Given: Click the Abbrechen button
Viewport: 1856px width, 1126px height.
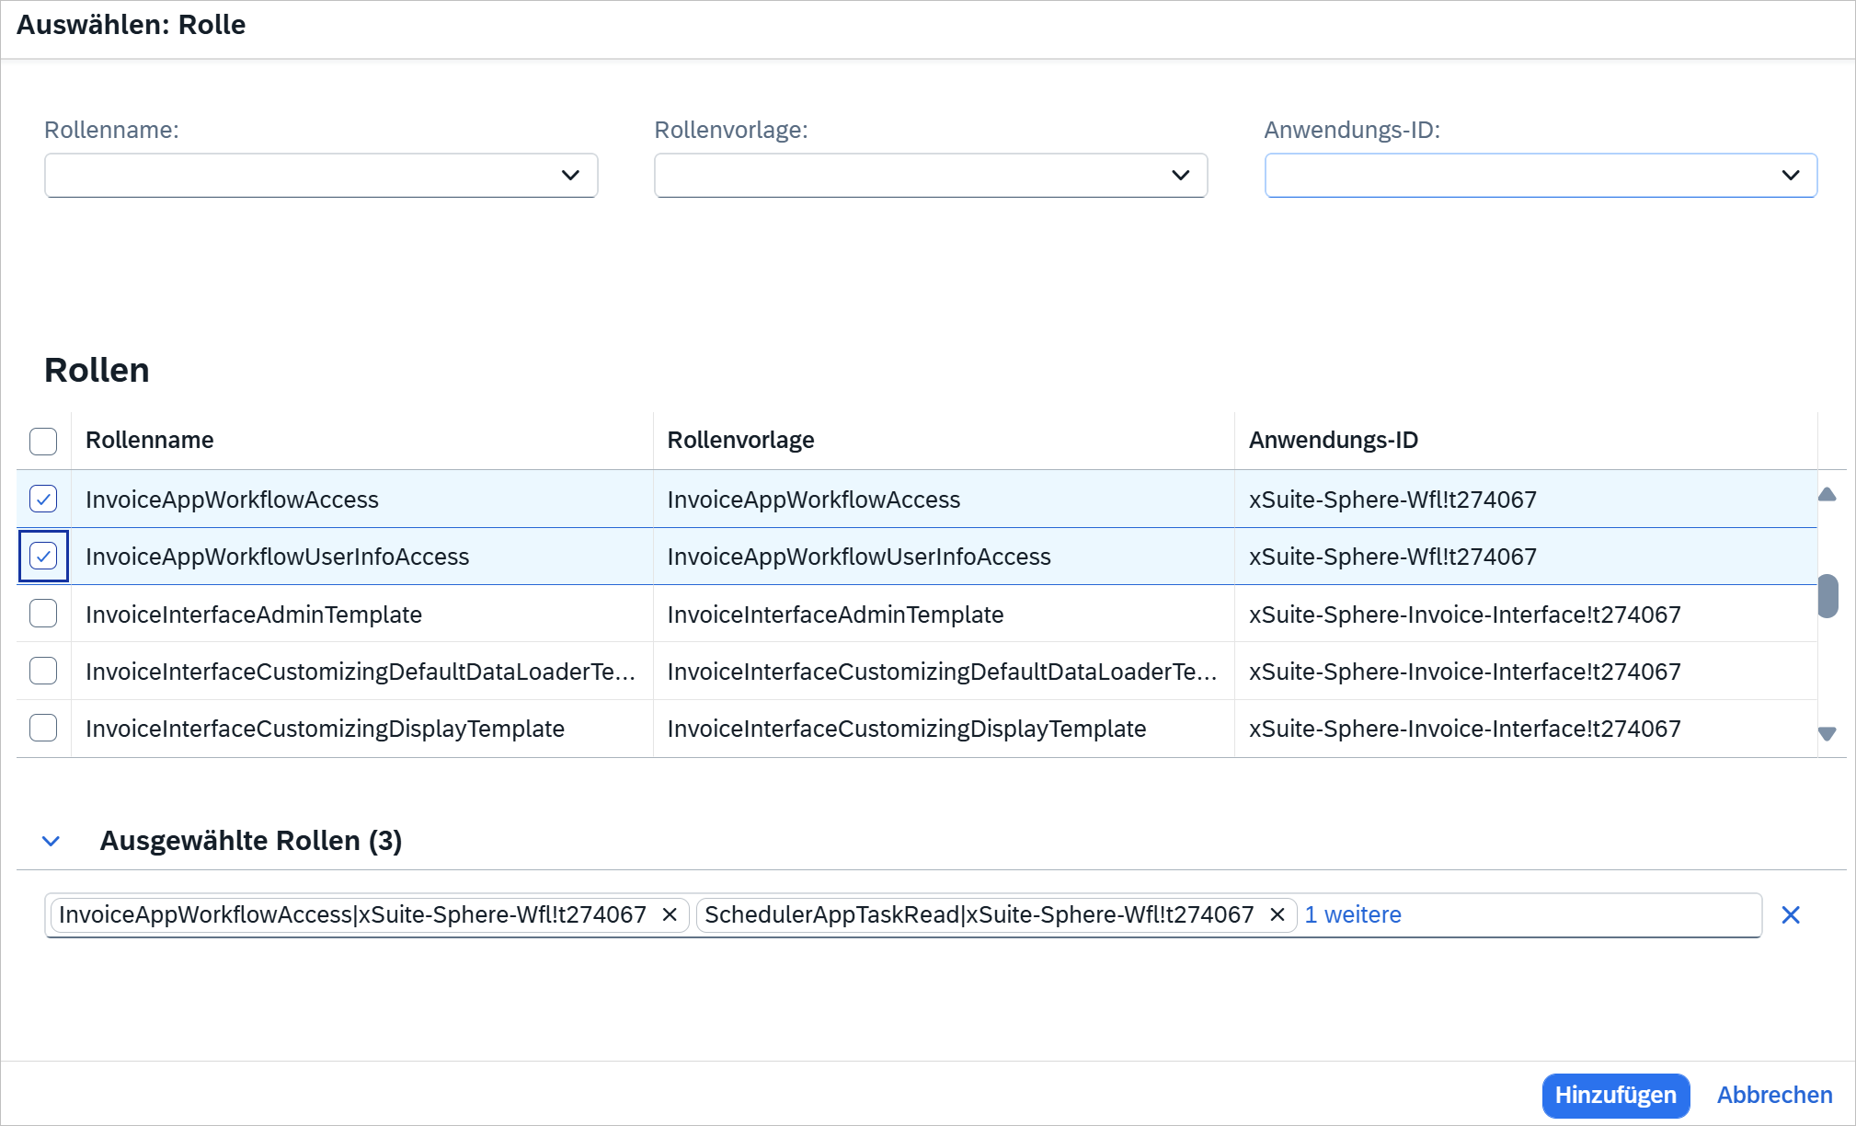Looking at the screenshot, I should [1774, 1095].
